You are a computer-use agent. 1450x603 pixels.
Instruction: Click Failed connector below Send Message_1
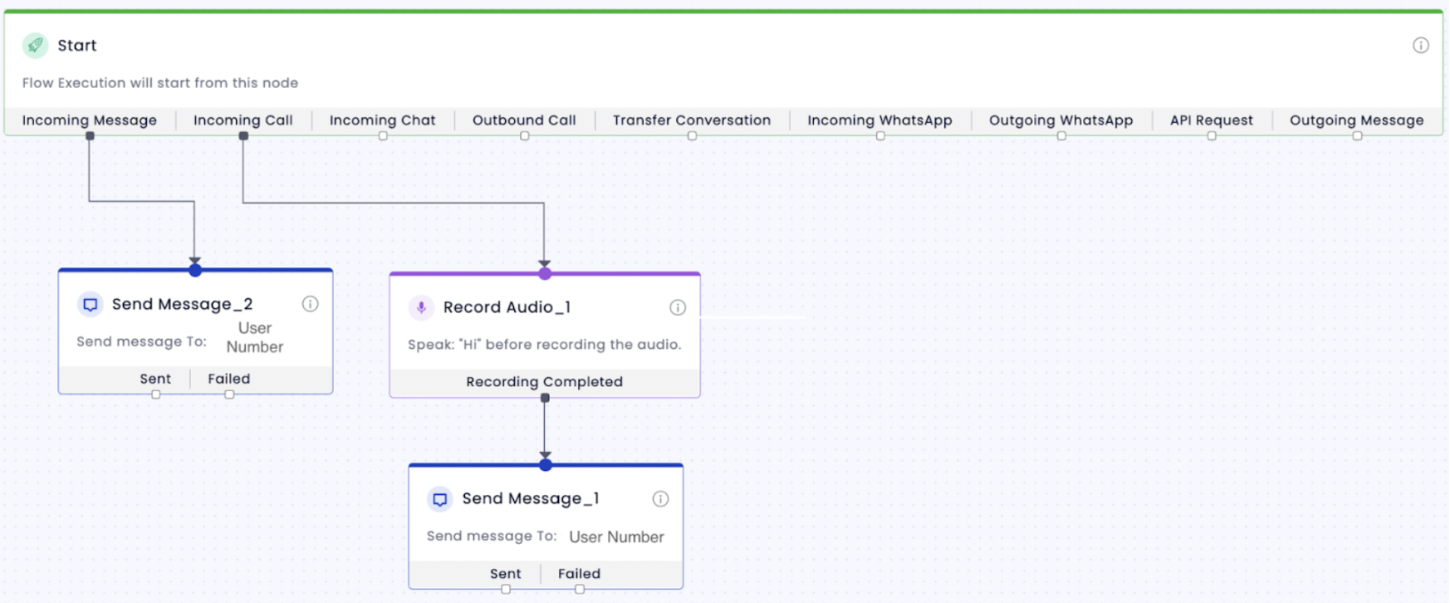[x=580, y=589]
